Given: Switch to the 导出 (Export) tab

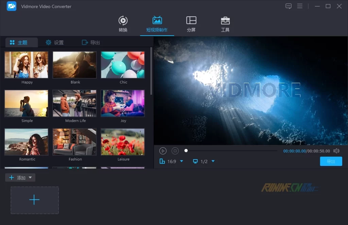Looking at the screenshot, I should (91, 42).
